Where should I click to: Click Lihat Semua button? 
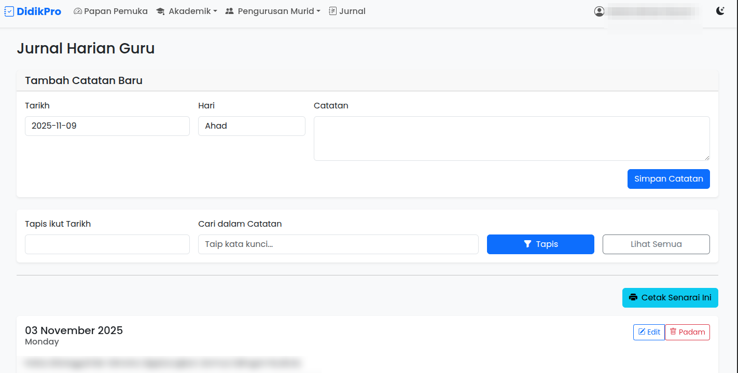[x=656, y=244]
